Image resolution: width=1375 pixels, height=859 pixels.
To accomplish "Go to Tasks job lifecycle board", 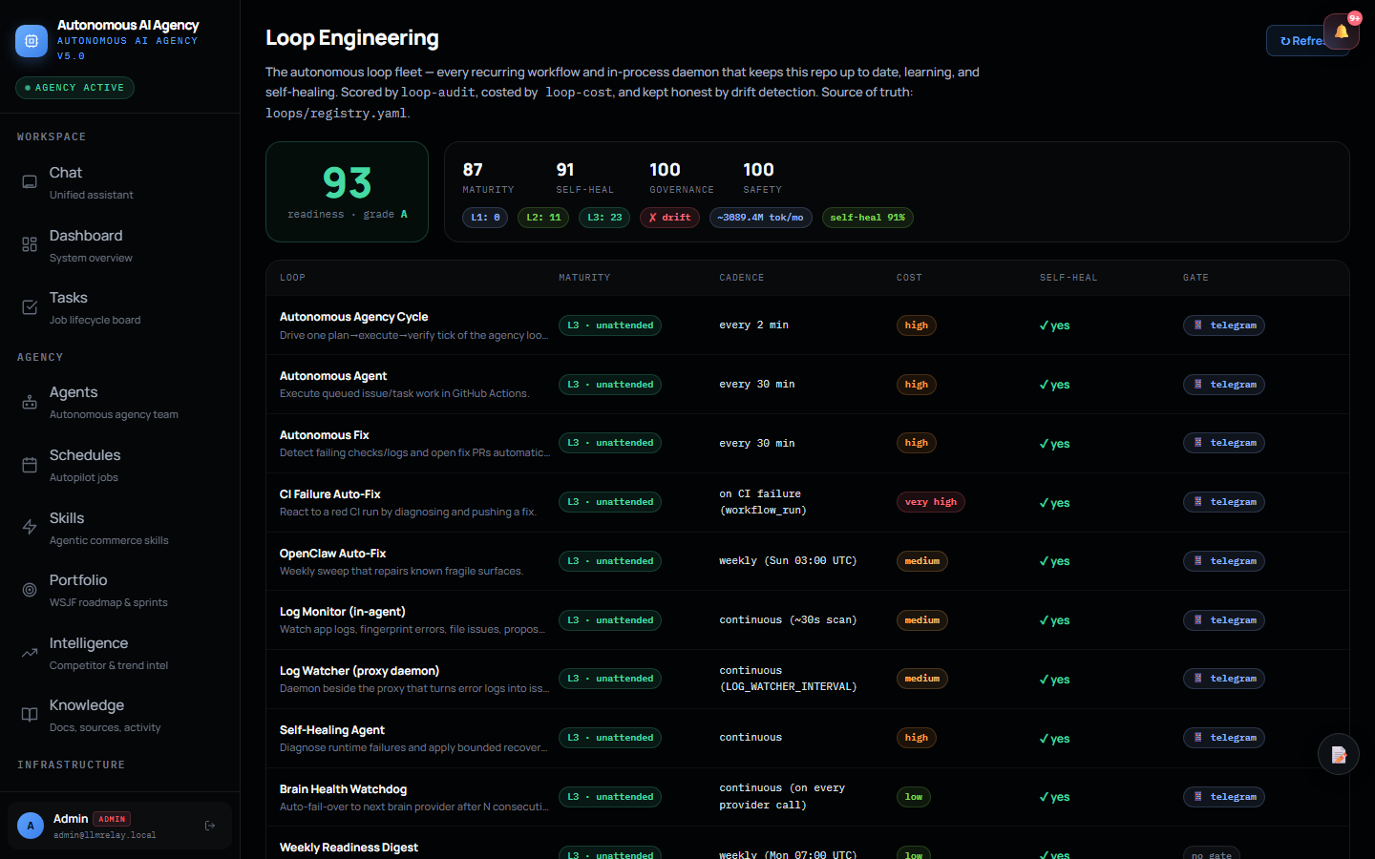I will (119, 307).
